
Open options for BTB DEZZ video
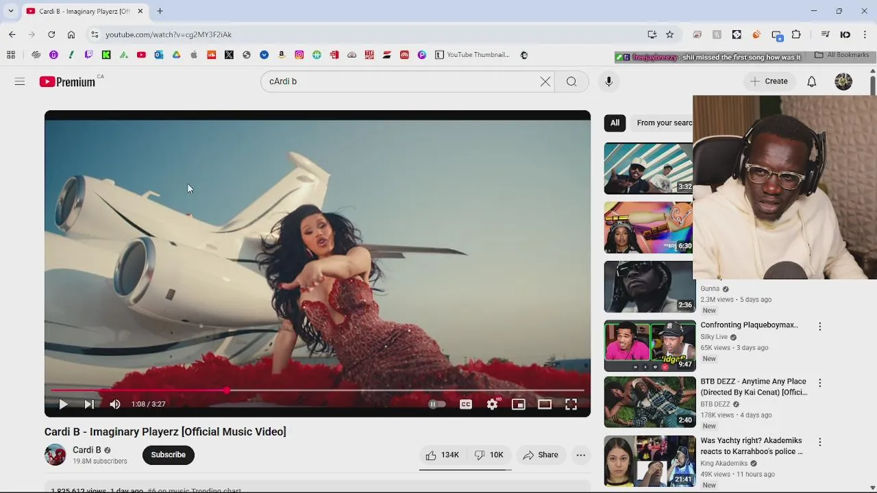coord(819,383)
